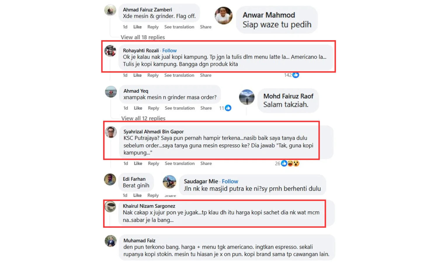Follow Saudagar Mie
This screenshot has width=438, height=262.
click(230, 181)
